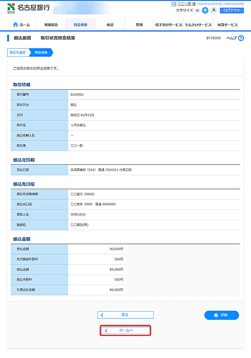Screen dimensions: 251x358
Task: Select small 小 text size
Action: (x=197, y=11)
